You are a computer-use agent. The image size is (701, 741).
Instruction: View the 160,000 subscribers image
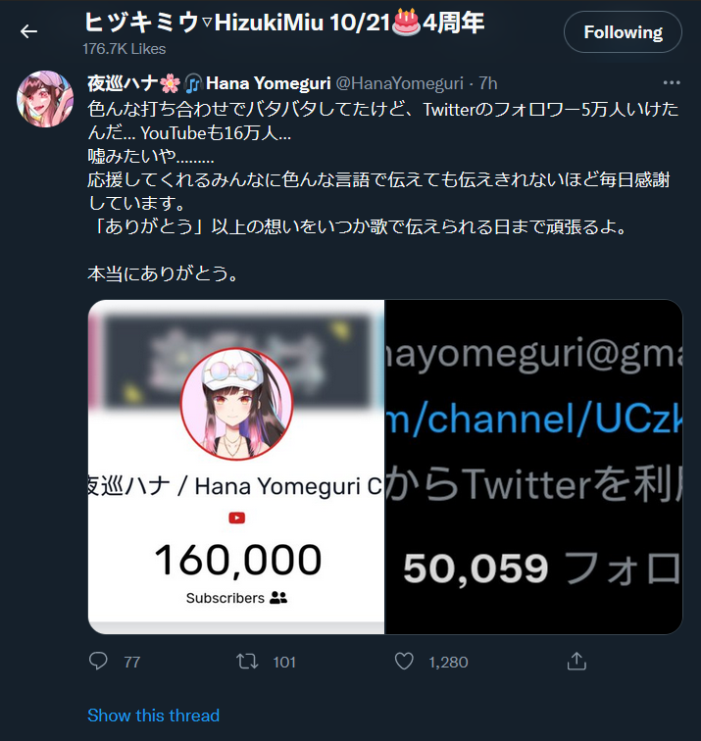(x=236, y=467)
